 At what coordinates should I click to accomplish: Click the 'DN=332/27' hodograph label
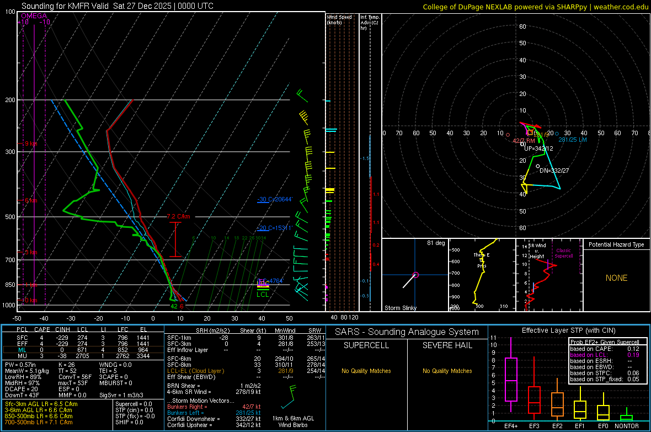pyautogui.click(x=554, y=170)
